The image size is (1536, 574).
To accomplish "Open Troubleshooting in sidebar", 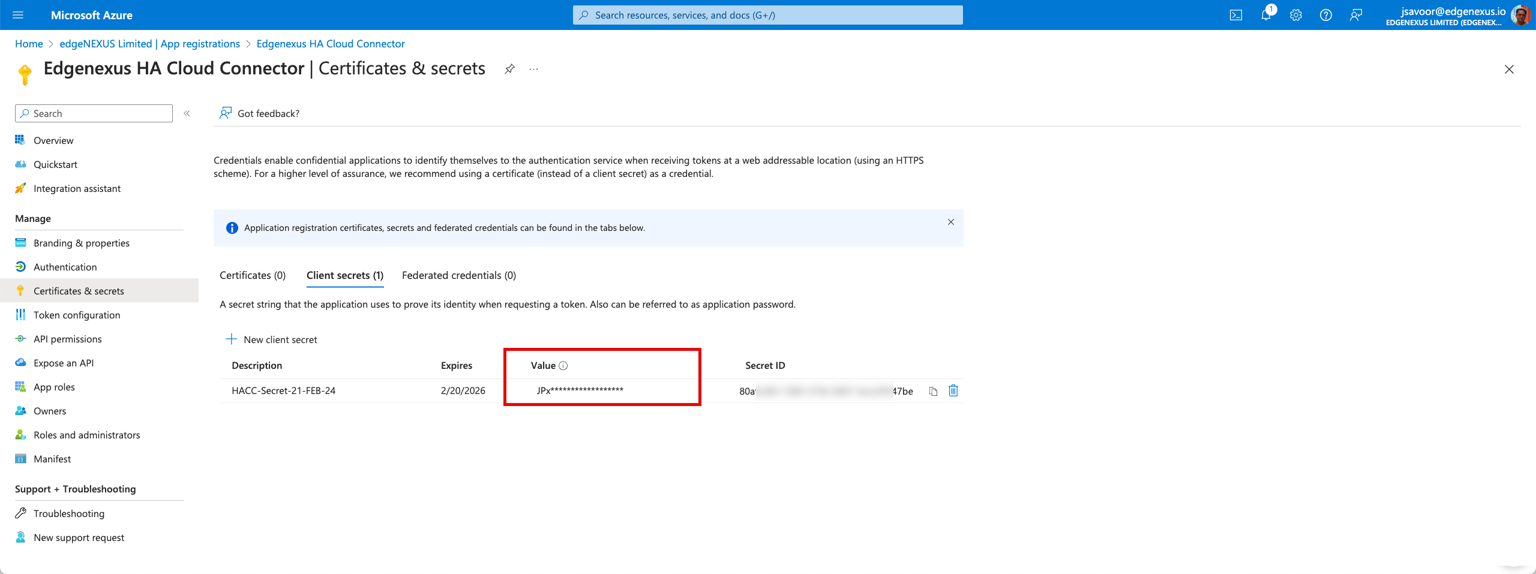I will pos(69,513).
